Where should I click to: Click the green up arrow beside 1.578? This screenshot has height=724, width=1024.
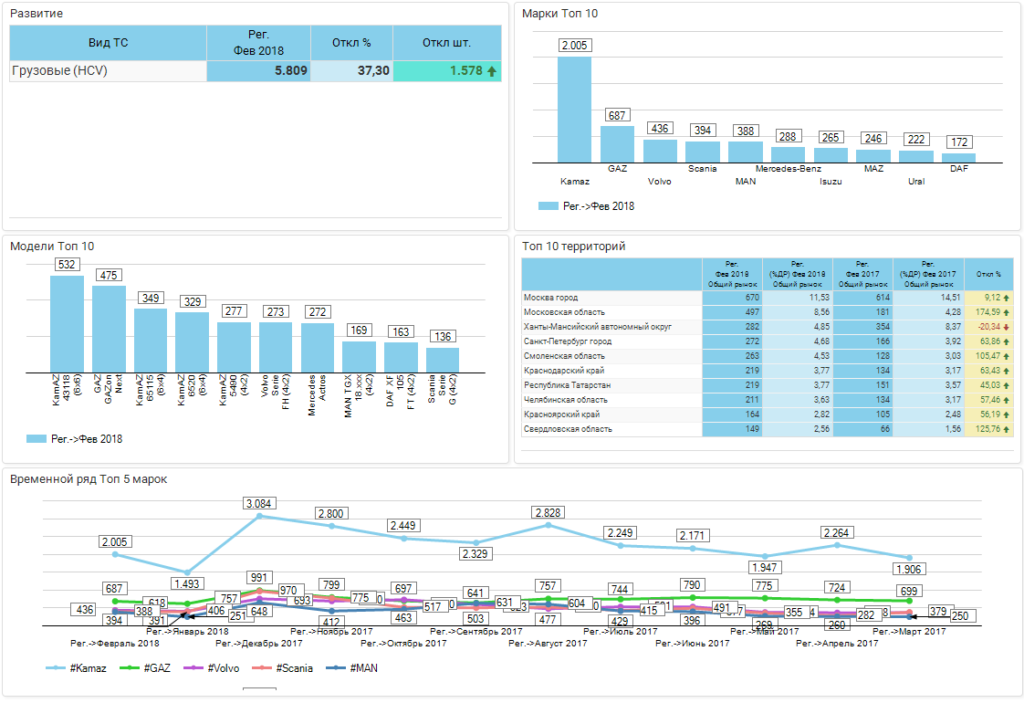pos(492,71)
